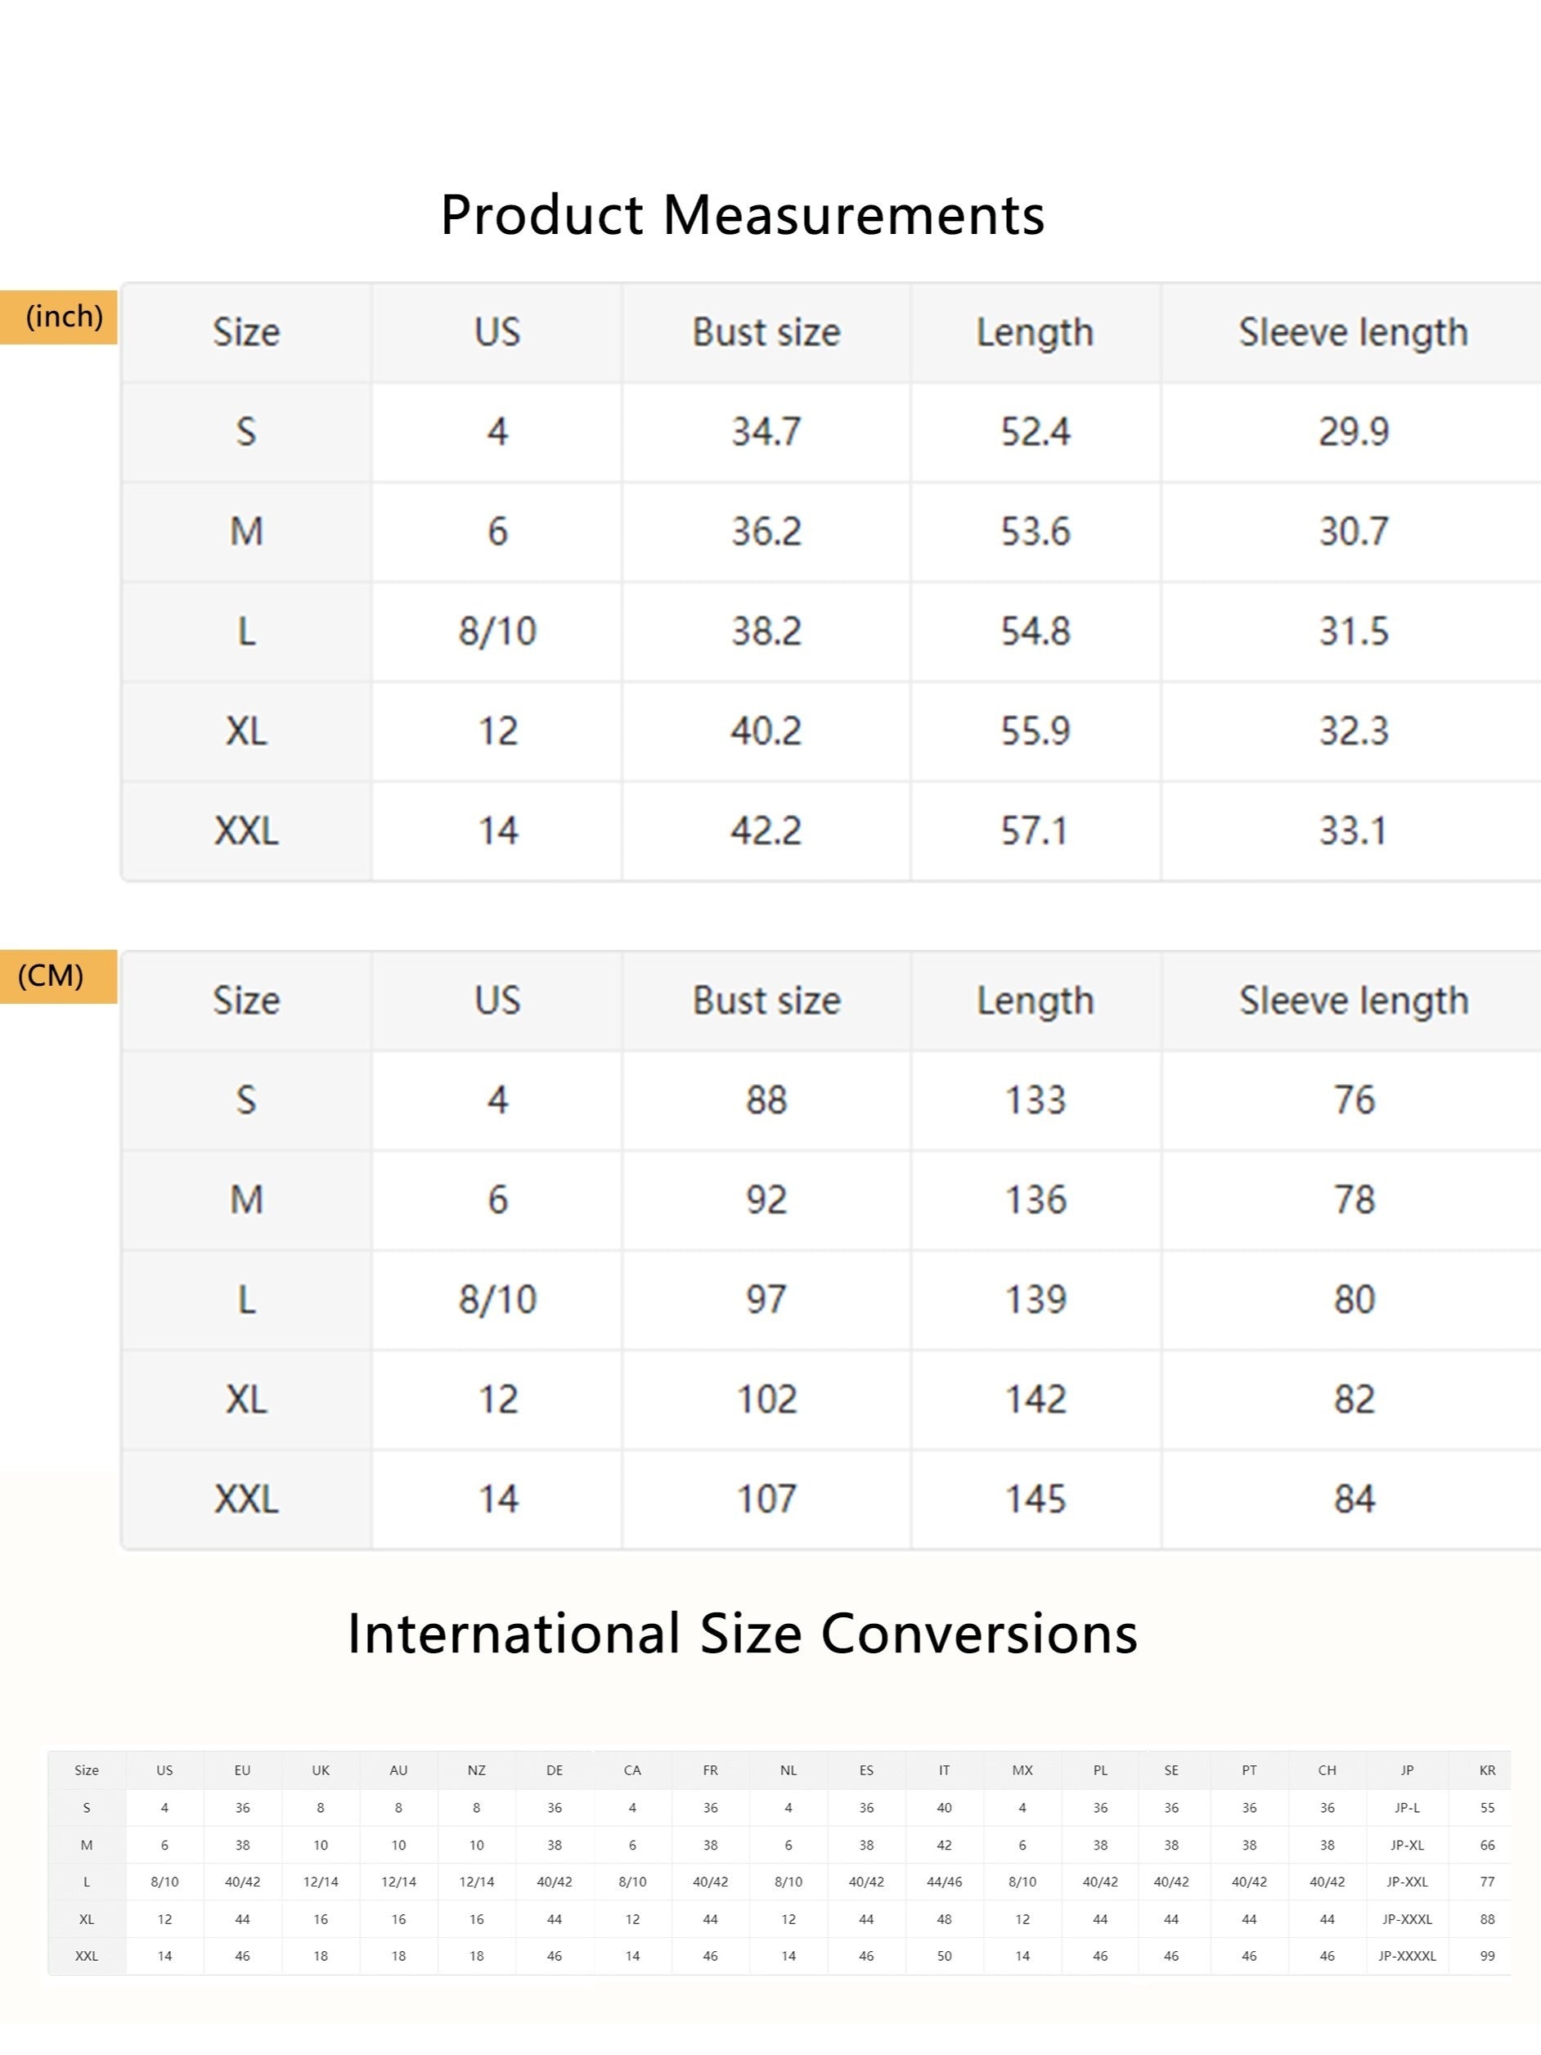Screen dimensions: 1541x2055
Task: Select the JP column header in conversion table
Action: [1406, 1769]
